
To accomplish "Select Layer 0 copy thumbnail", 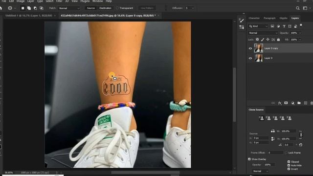I will pos(259,48).
